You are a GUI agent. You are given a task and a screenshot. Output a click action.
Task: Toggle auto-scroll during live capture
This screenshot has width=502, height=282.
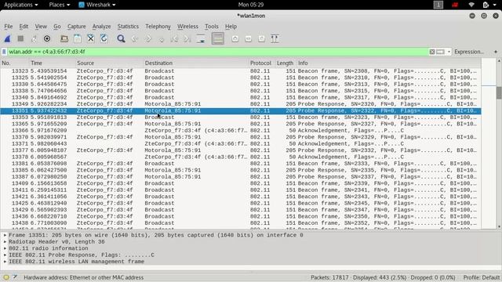click(201, 38)
